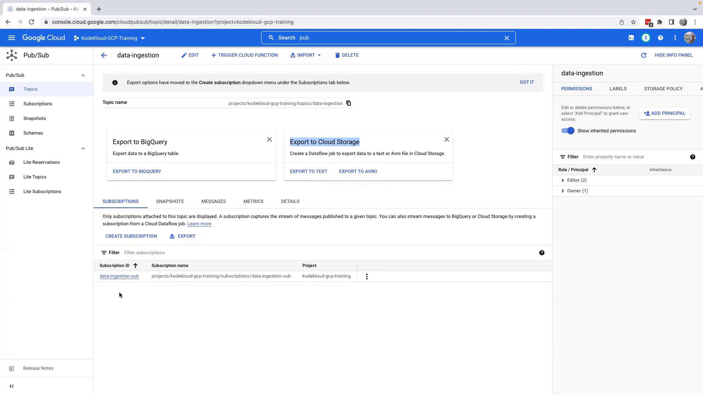Collapse the Pub/Sub Lite sidebar section
This screenshot has width=703, height=395.
(83, 148)
